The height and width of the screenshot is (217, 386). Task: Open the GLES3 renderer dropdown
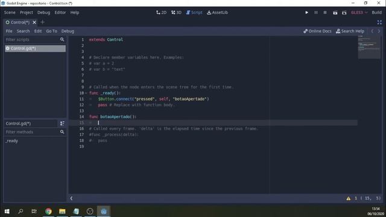[x=359, y=12]
